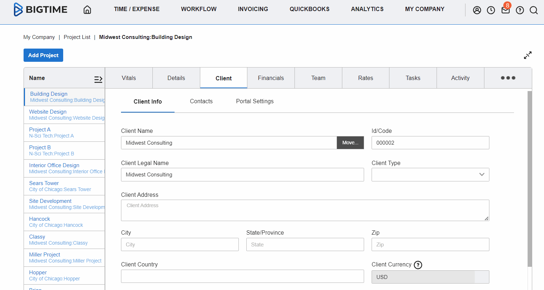
Task: Open the user profile icon
Action: 477,10
